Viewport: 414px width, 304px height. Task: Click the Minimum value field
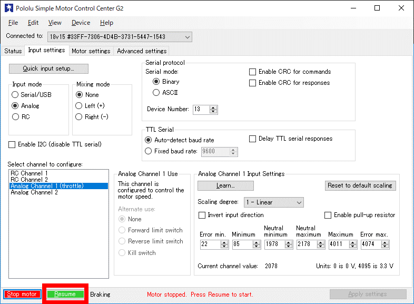coord(243,244)
